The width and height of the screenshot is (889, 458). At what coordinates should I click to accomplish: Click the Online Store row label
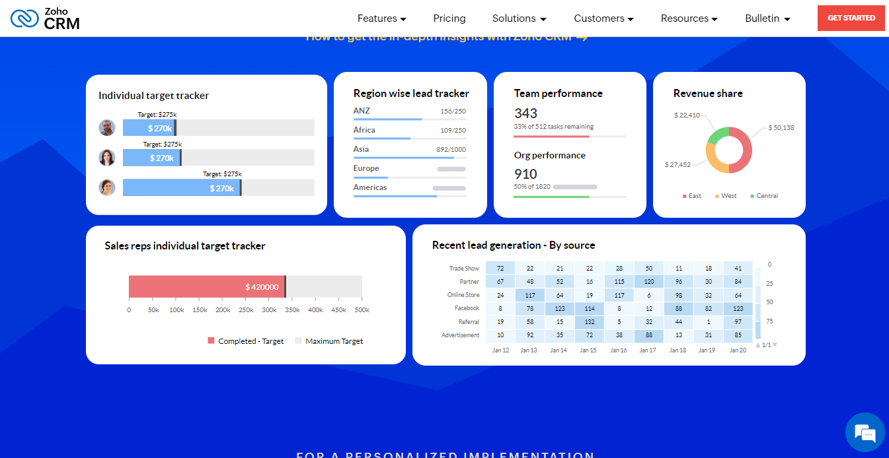tap(463, 295)
